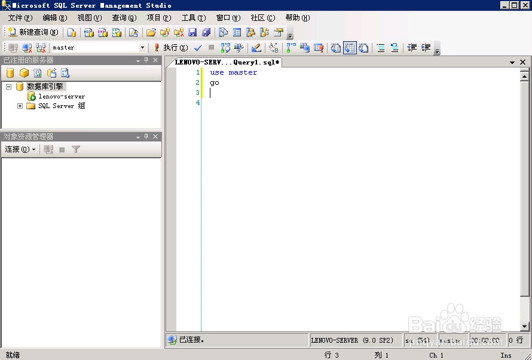The height and width of the screenshot is (360, 532).
Task: Comment out the selected lines
Action: click(381, 48)
